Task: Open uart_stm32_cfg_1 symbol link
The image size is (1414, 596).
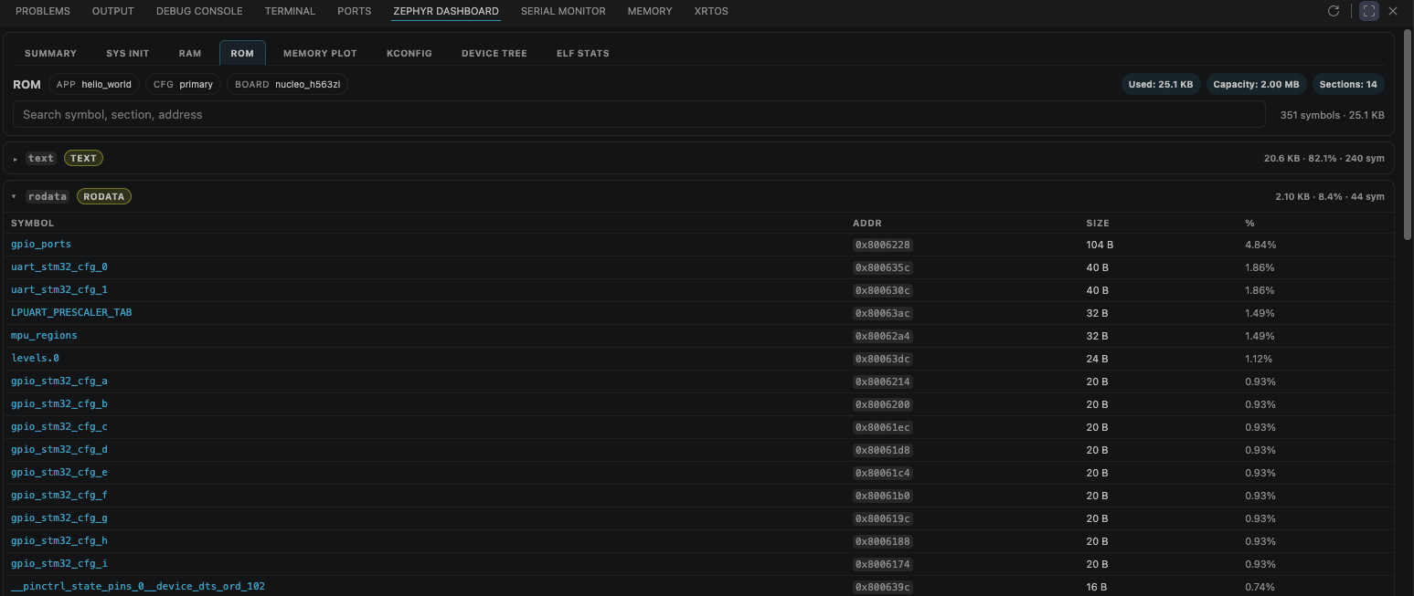Action: click(x=59, y=290)
